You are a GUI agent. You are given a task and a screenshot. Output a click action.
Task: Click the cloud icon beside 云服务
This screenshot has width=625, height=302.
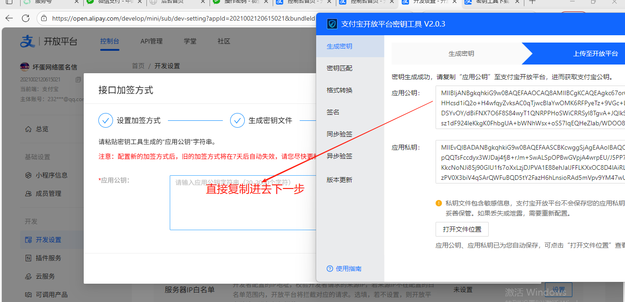[28, 276]
